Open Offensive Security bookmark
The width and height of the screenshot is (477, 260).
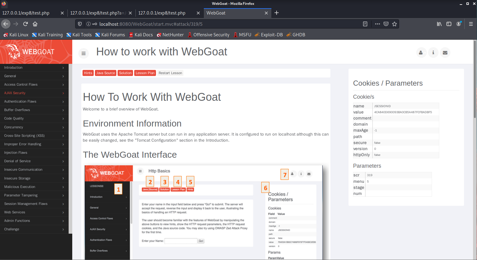click(209, 35)
